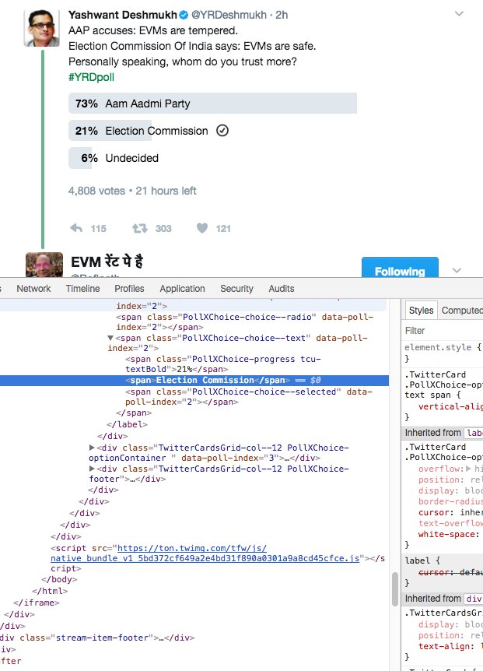Click the div tag in the second Inherited from header
The width and height of the screenshot is (483, 671).
pos(474,599)
